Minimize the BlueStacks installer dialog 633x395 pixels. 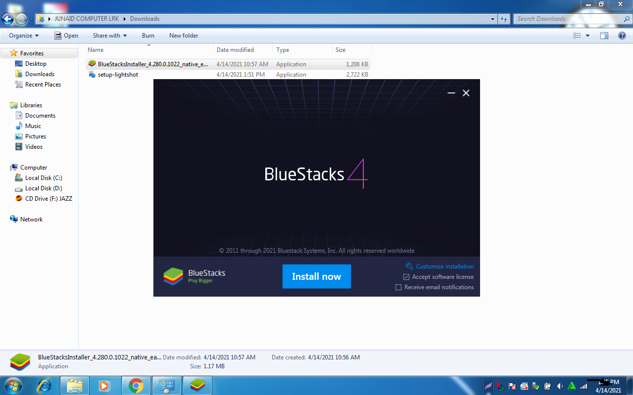click(x=451, y=93)
